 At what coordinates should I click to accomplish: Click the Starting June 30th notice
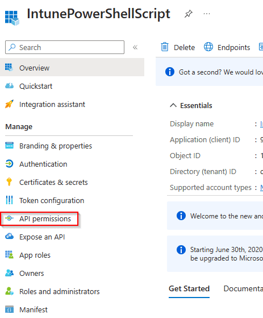[215, 254]
